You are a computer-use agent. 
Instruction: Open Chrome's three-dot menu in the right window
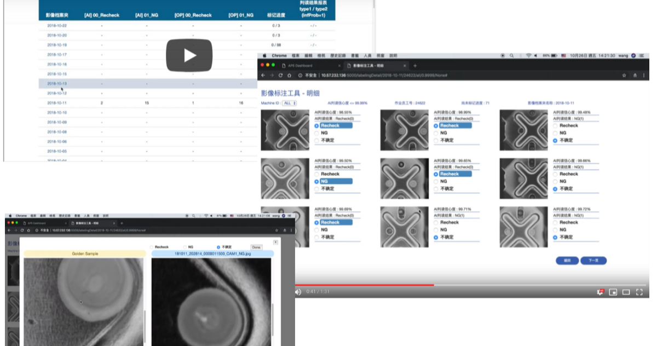644,75
